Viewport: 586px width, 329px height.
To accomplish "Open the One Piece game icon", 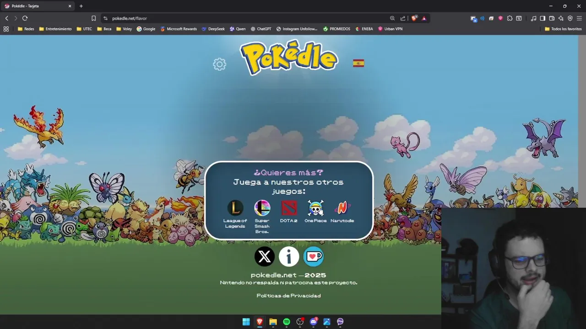I will click(x=315, y=208).
